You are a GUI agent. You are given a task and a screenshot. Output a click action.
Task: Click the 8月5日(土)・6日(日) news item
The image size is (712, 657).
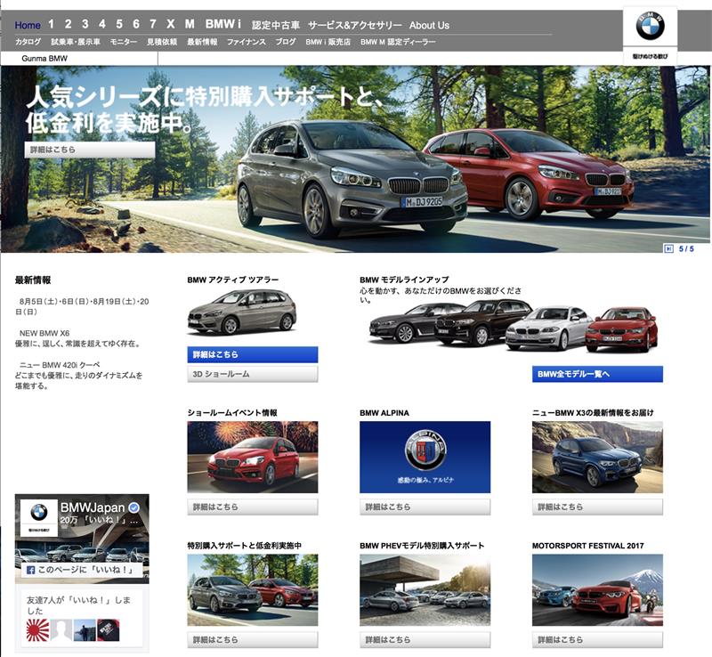(x=82, y=307)
